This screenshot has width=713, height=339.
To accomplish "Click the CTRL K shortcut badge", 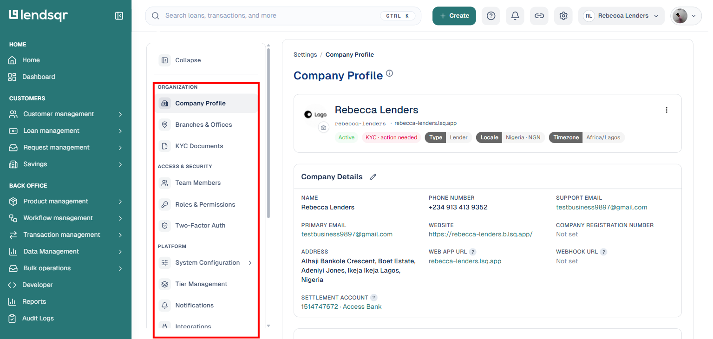I will (397, 16).
